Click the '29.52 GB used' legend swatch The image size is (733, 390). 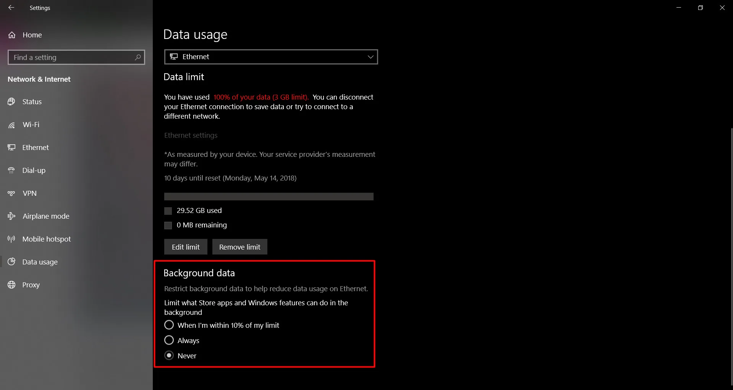tap(168, 211)
